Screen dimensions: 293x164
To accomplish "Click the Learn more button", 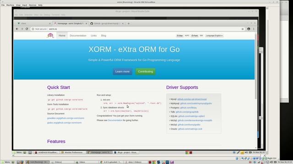I will tap(122, 72).
